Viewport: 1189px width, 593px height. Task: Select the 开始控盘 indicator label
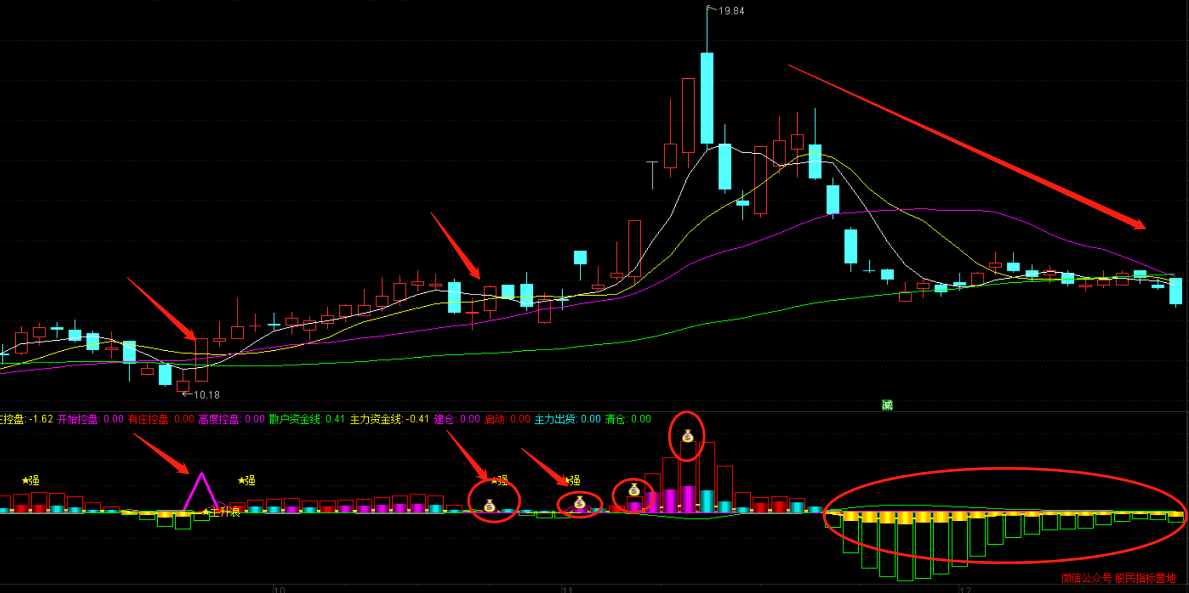(77, 419)
